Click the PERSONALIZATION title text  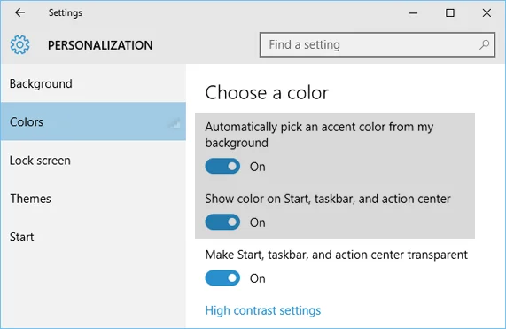point(100,45)
